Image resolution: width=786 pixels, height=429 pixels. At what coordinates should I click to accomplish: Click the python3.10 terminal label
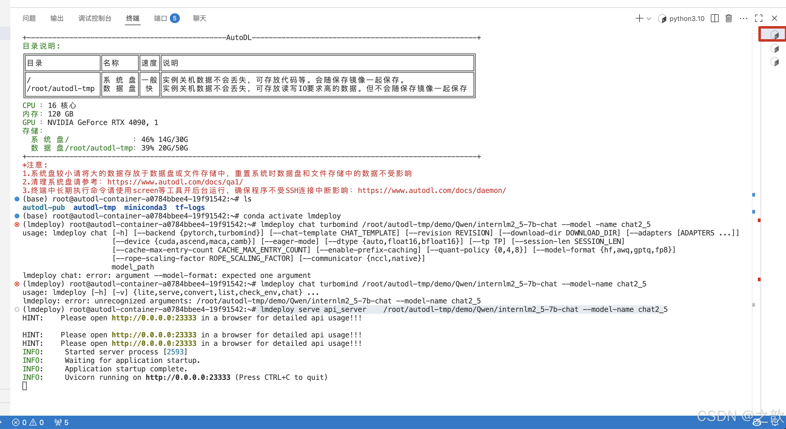click(687, 19)
